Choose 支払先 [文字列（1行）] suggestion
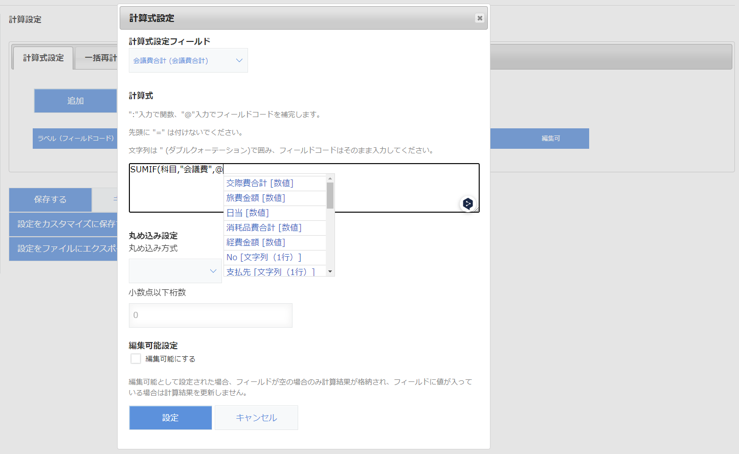This screenshot has height=454, width=739. [270, 271]
